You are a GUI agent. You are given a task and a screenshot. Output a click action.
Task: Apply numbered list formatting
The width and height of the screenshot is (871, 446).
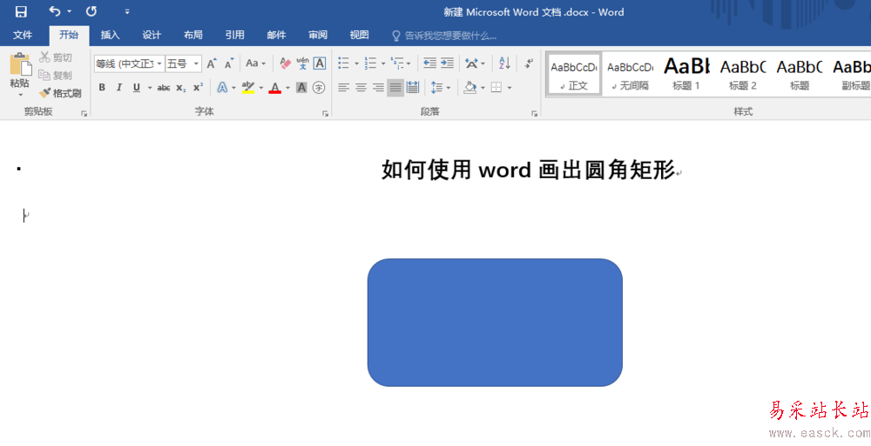coord(370,63)
